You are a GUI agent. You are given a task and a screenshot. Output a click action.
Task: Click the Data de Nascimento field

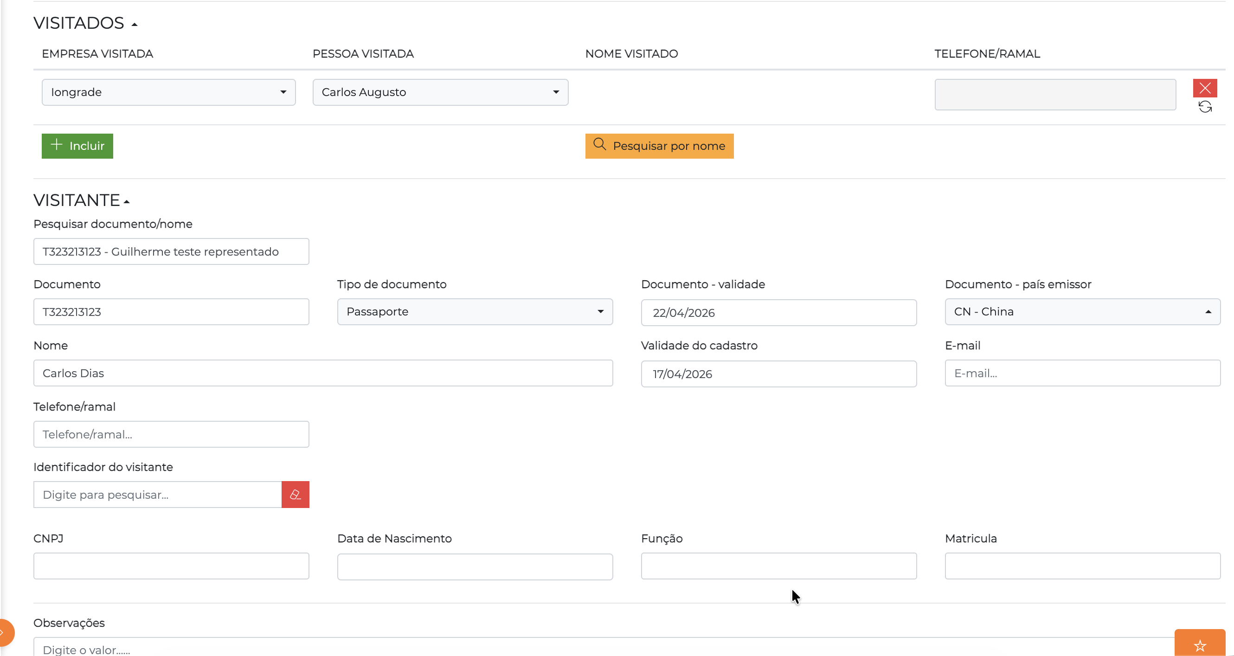[x=475, y=567]
